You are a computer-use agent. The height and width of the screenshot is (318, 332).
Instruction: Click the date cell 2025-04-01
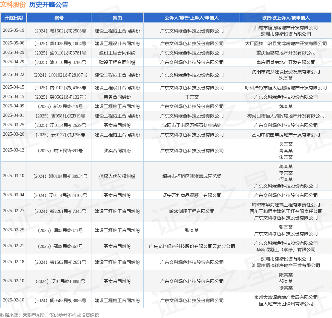14,115
